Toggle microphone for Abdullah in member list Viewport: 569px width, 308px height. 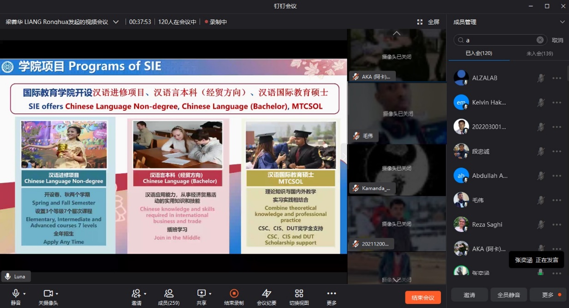pos(541,176)
